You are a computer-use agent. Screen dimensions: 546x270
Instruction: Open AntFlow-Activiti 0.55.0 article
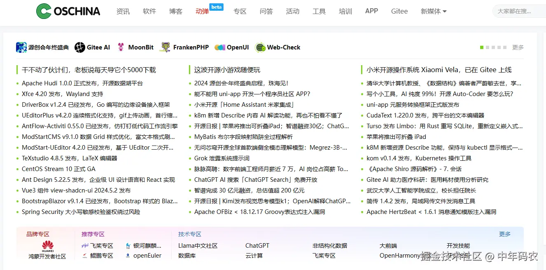(x=100, y=126)
